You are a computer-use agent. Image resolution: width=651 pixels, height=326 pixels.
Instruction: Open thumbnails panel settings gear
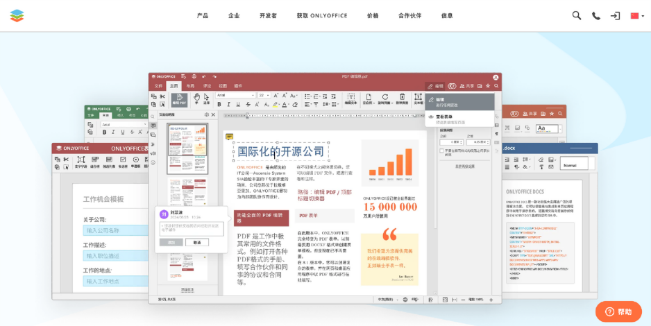(206, 114)
